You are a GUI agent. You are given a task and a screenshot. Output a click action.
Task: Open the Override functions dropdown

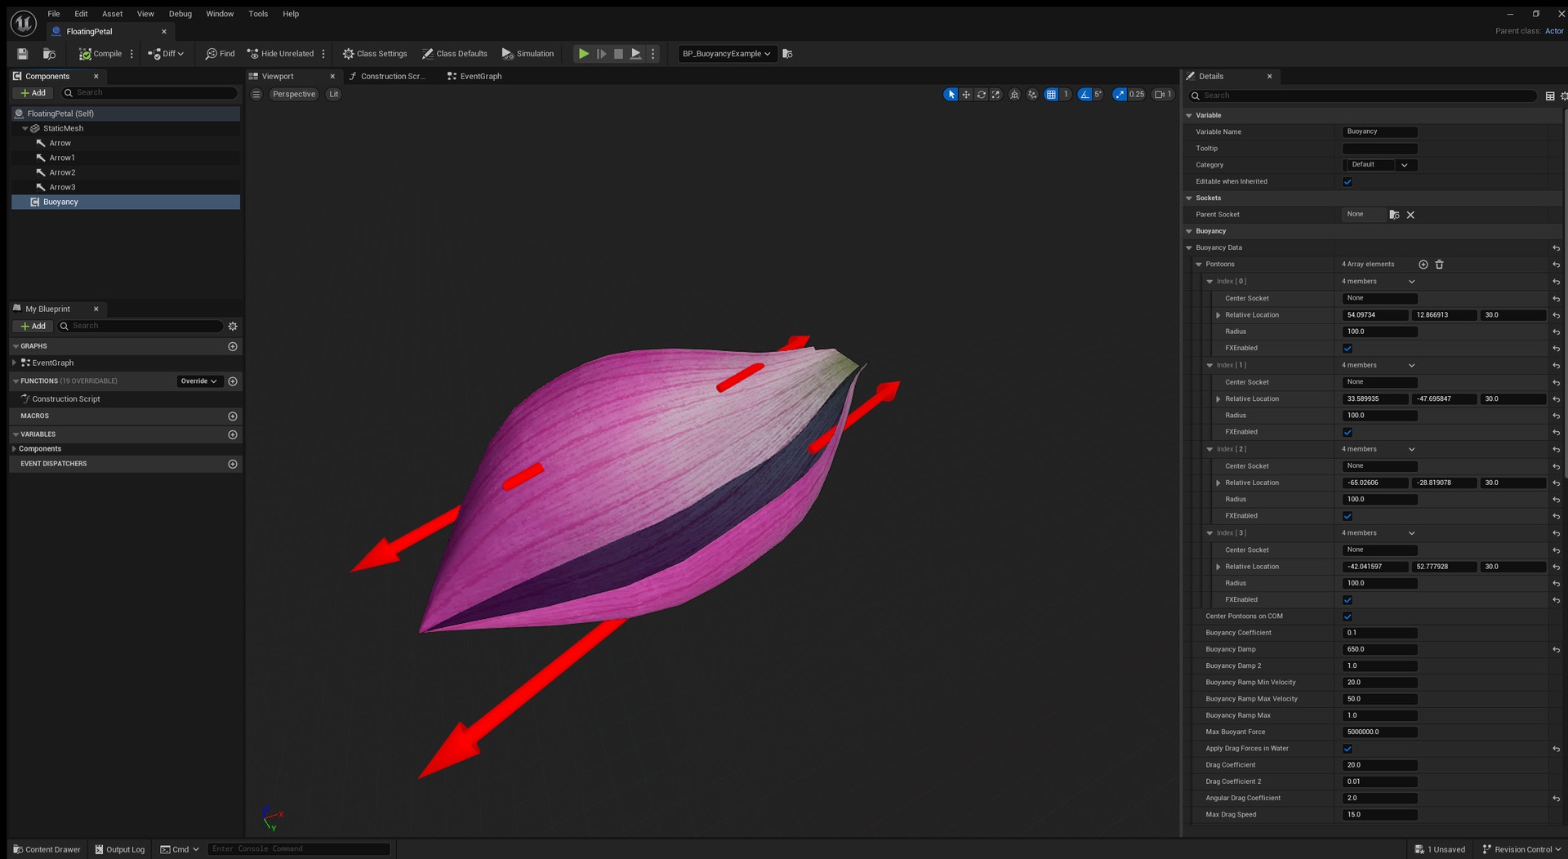coord(199,381)
